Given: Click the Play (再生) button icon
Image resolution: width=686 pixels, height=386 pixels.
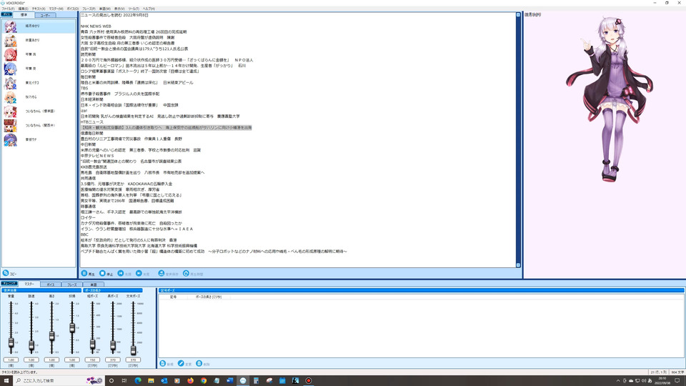Looking at the screenshot, I should [x=84, y=274].
